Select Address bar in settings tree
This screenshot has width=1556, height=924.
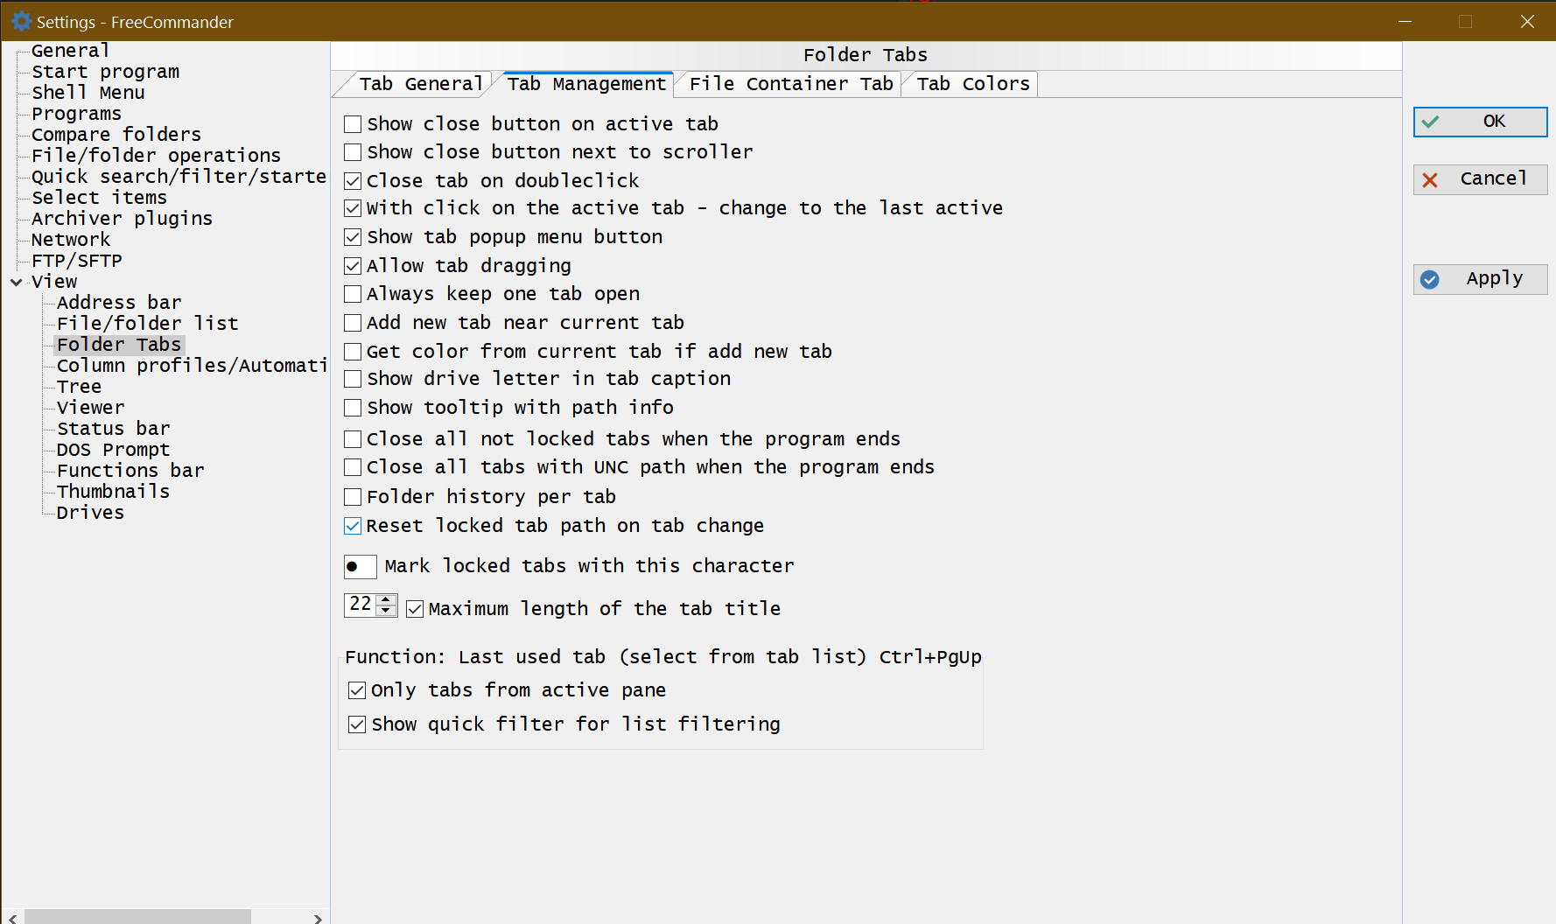[119, 303]
